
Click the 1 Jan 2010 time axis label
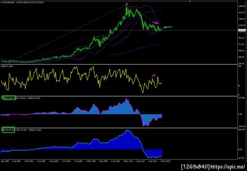116,161
